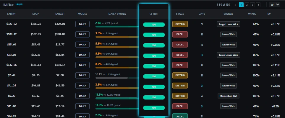This screenshot has height=118, width=285.
Task: Sort by ENTRY column header
Action: tap(12, 14)
